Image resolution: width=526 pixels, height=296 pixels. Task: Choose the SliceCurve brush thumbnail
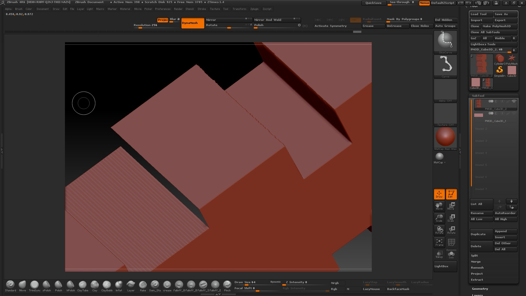tap(445, 41)
